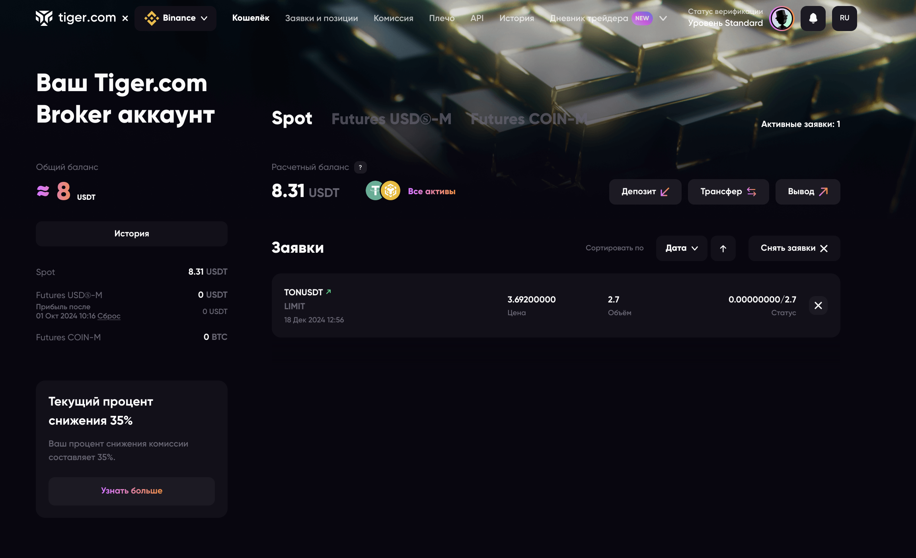
Task: Expand the Binance exchange selector
Action: (x=175, y=18)
